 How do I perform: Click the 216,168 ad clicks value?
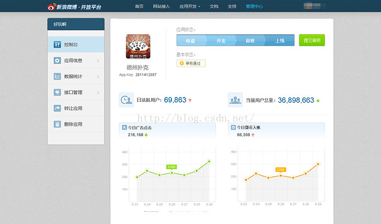tap(136, 135)
